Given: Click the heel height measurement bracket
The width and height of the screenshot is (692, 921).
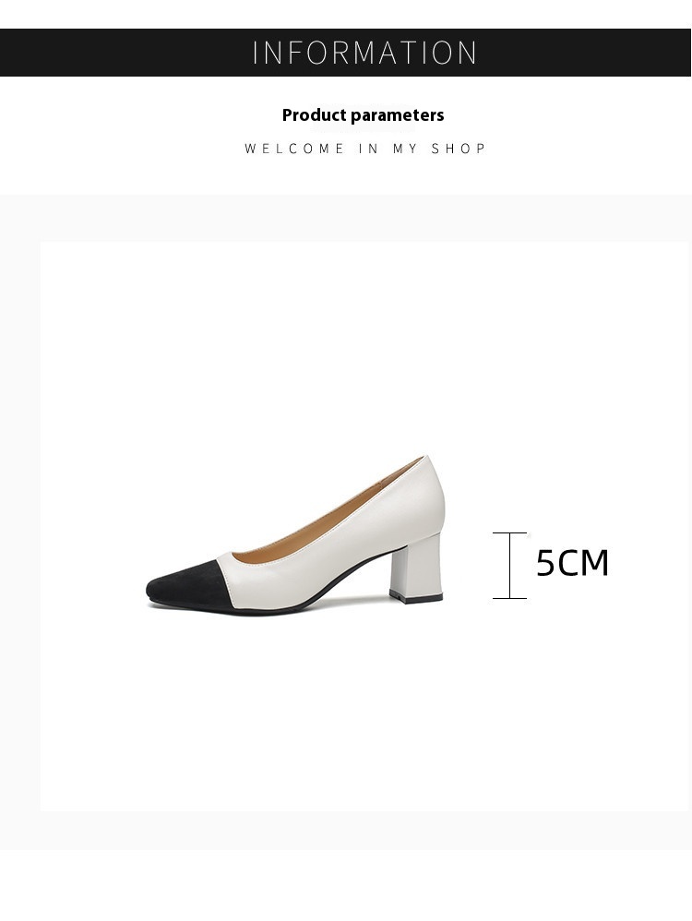Looking at the screenshot, I should [509, 566].
